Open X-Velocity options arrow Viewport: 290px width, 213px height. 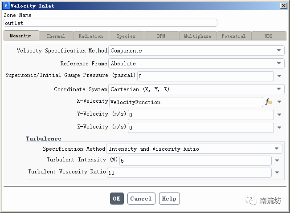(x=279, y=102)
